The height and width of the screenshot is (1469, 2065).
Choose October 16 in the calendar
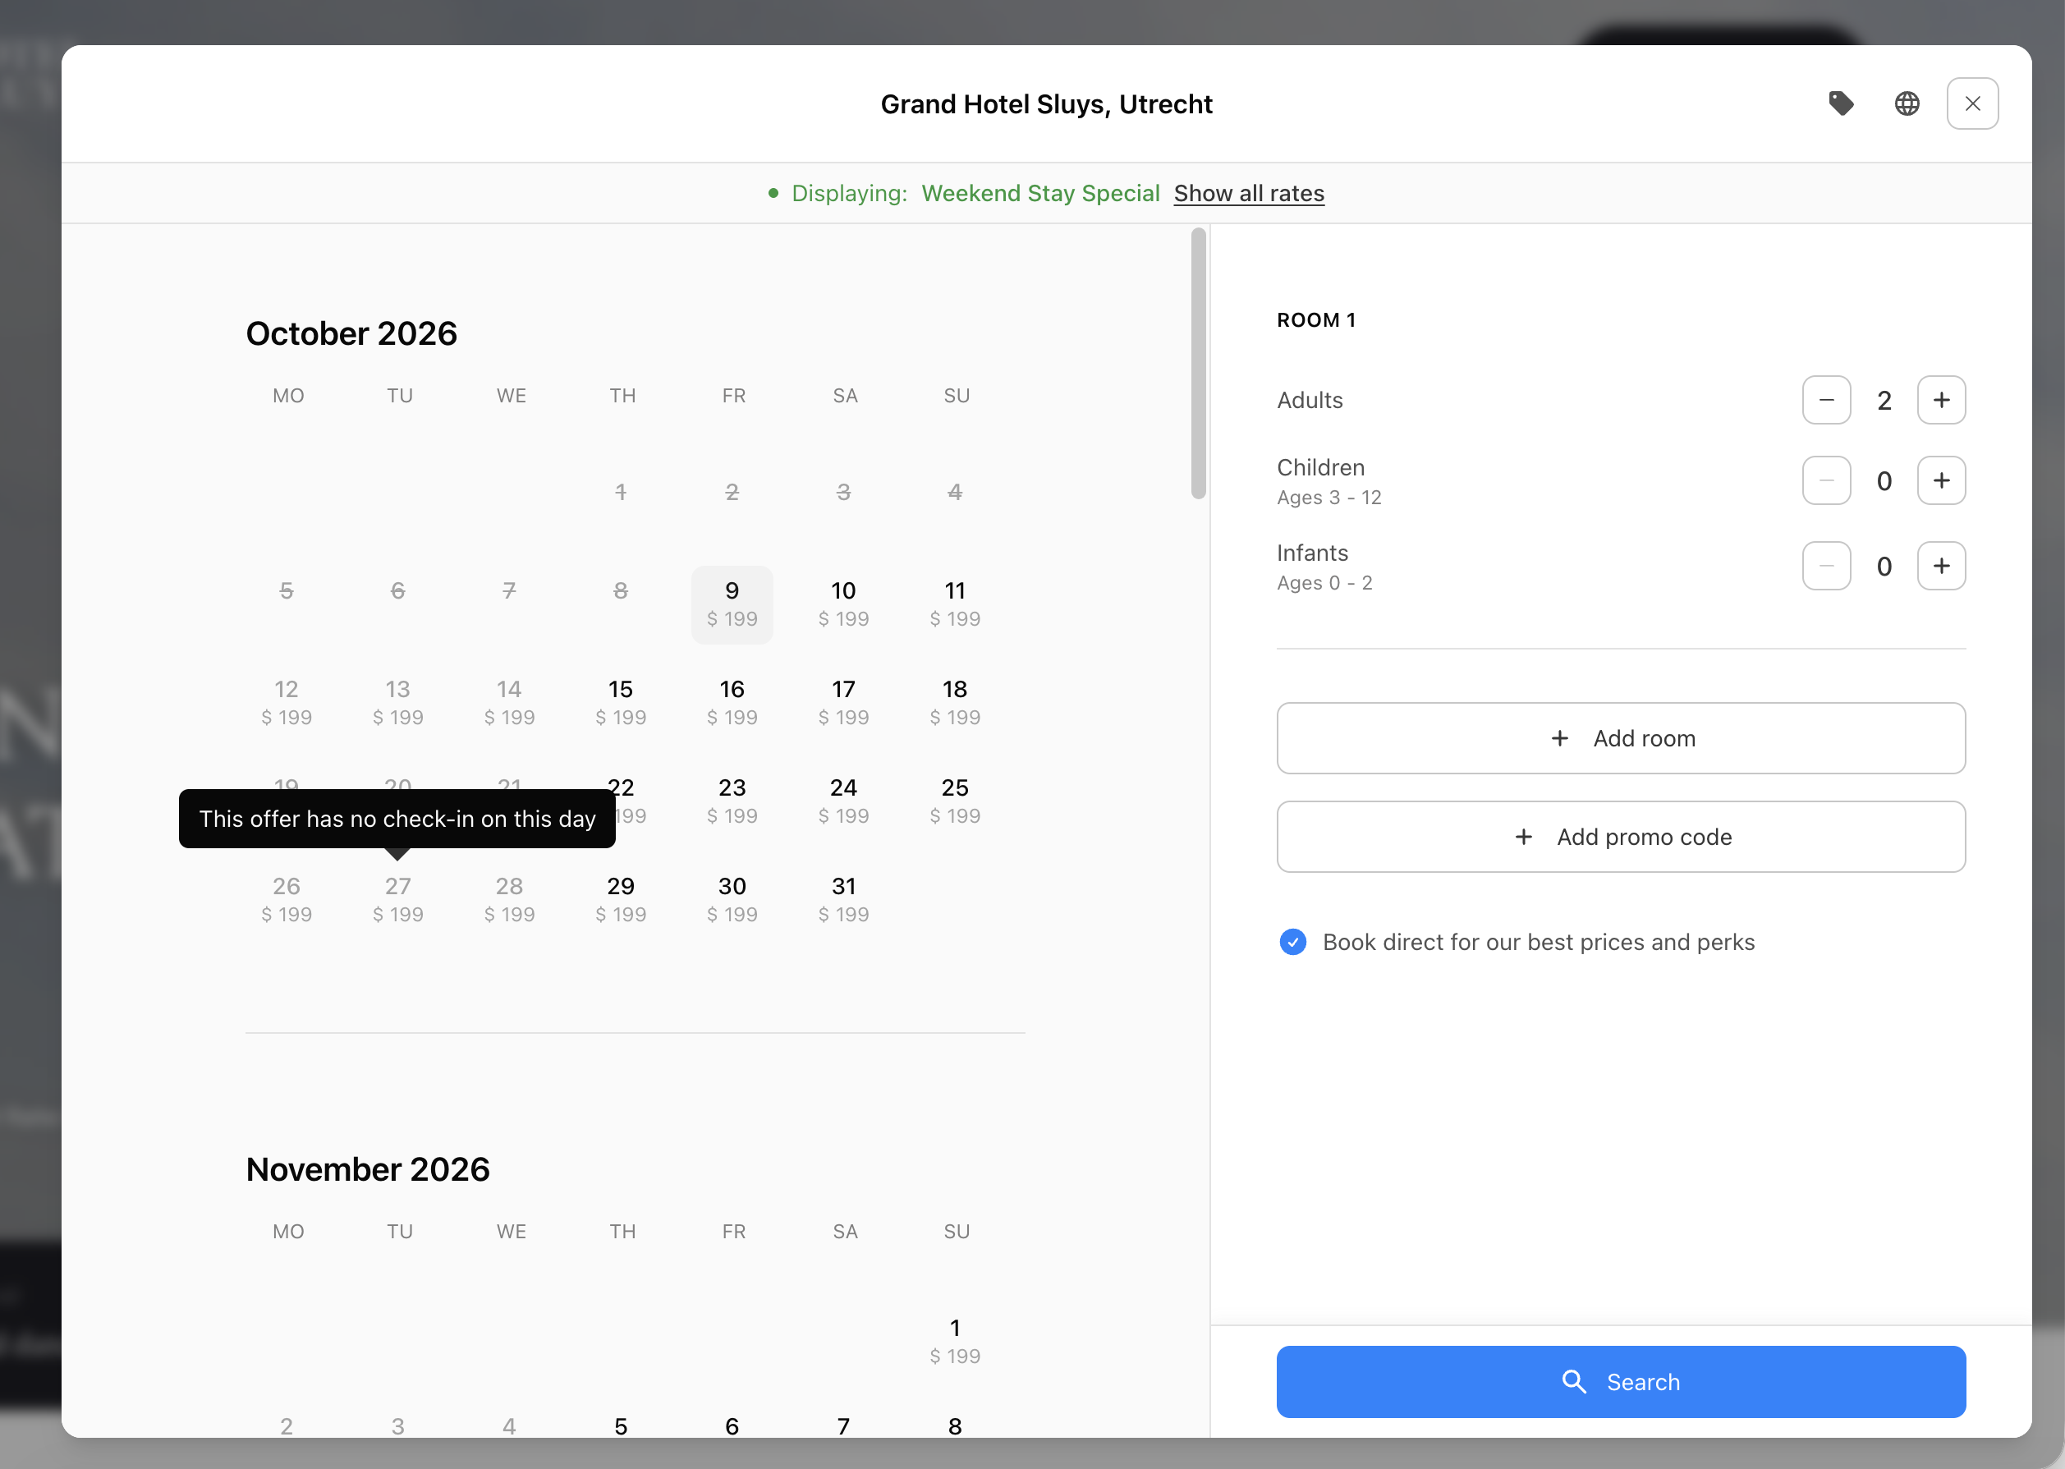732,703
